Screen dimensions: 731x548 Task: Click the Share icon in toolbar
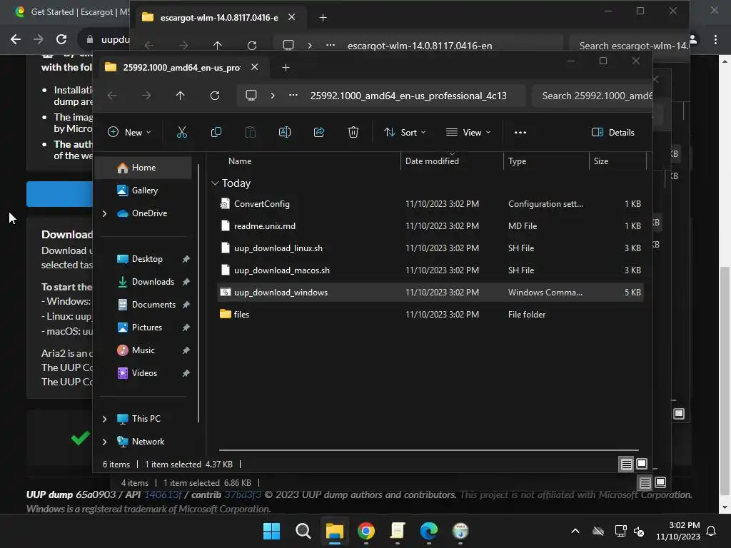pyautogui.click(x=319, y=132)
